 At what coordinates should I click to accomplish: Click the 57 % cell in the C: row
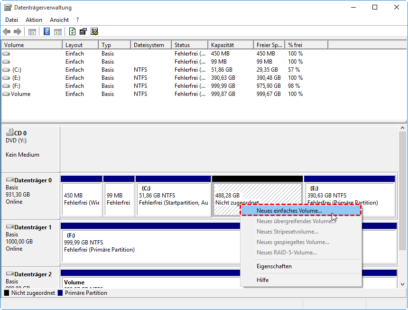point(294,70)
